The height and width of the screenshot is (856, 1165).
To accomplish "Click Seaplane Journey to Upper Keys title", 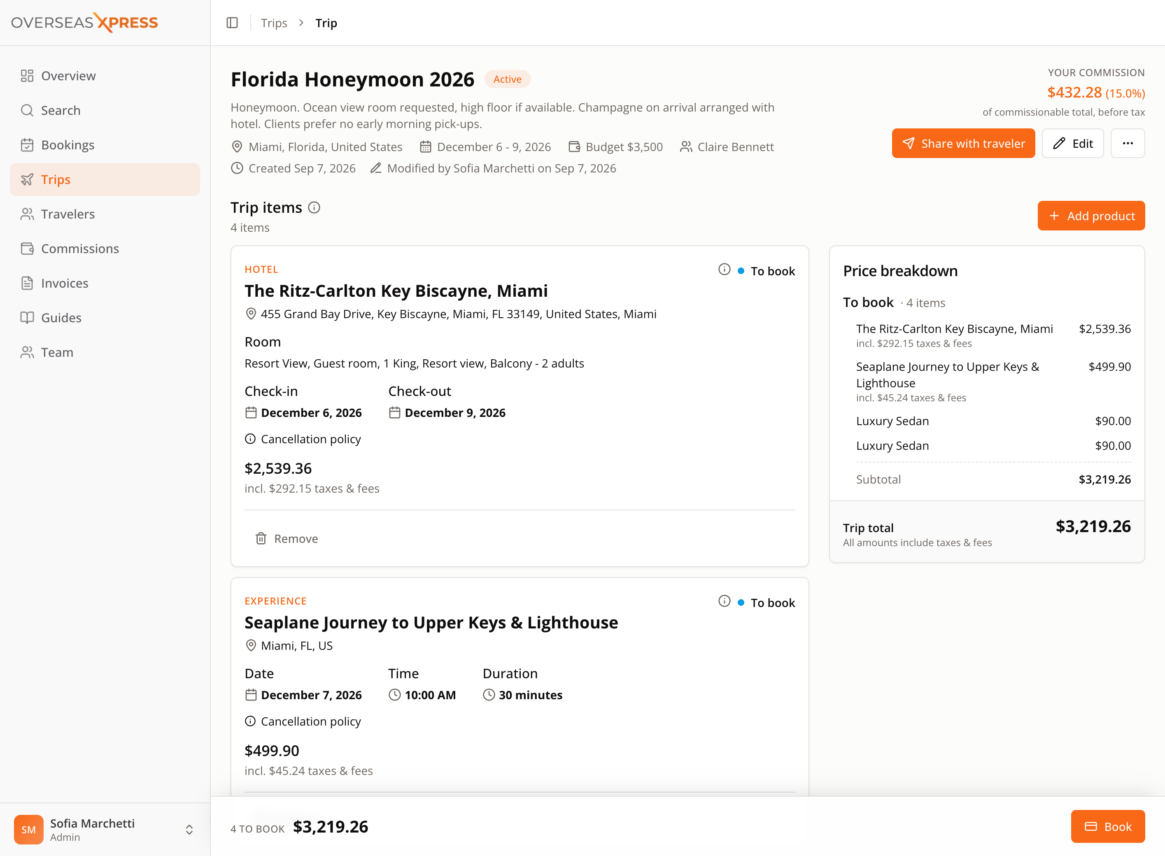I will tap(431, 622).
